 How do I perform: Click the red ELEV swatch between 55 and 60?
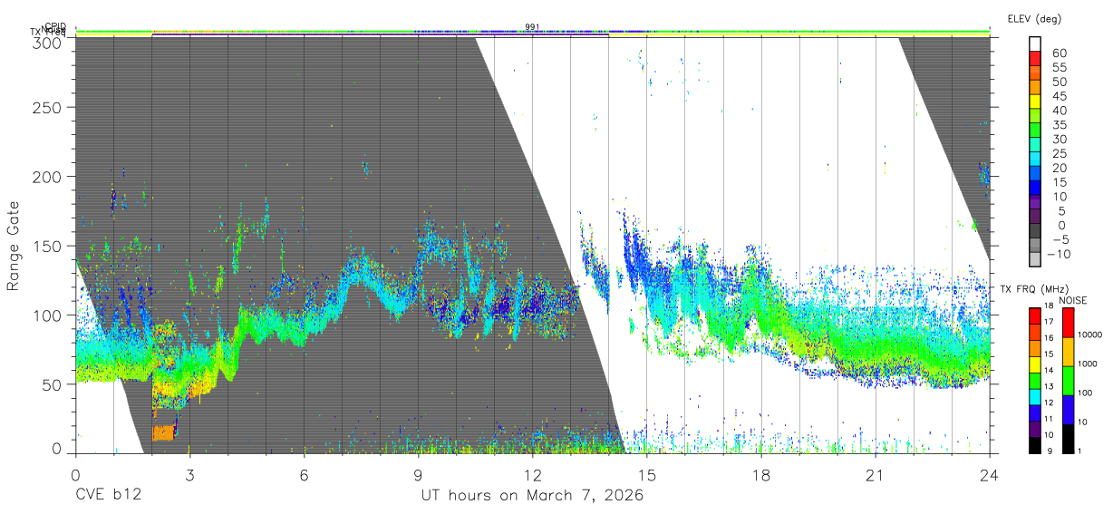click(x=1035, y=57)
